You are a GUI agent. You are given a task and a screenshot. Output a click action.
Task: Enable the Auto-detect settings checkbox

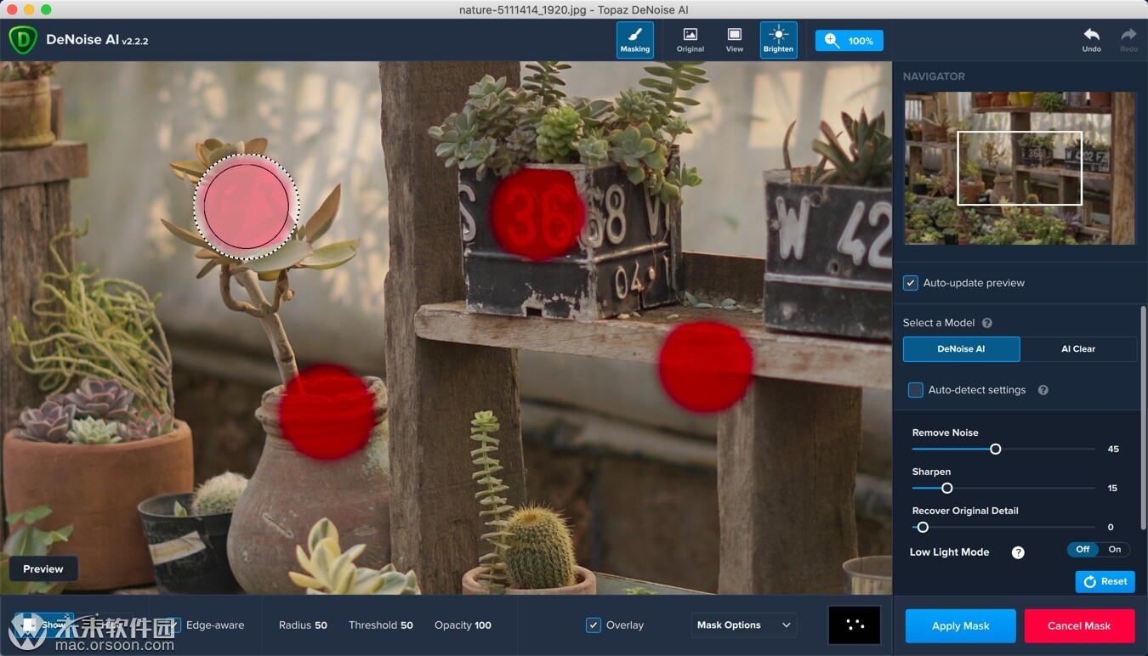916,390
